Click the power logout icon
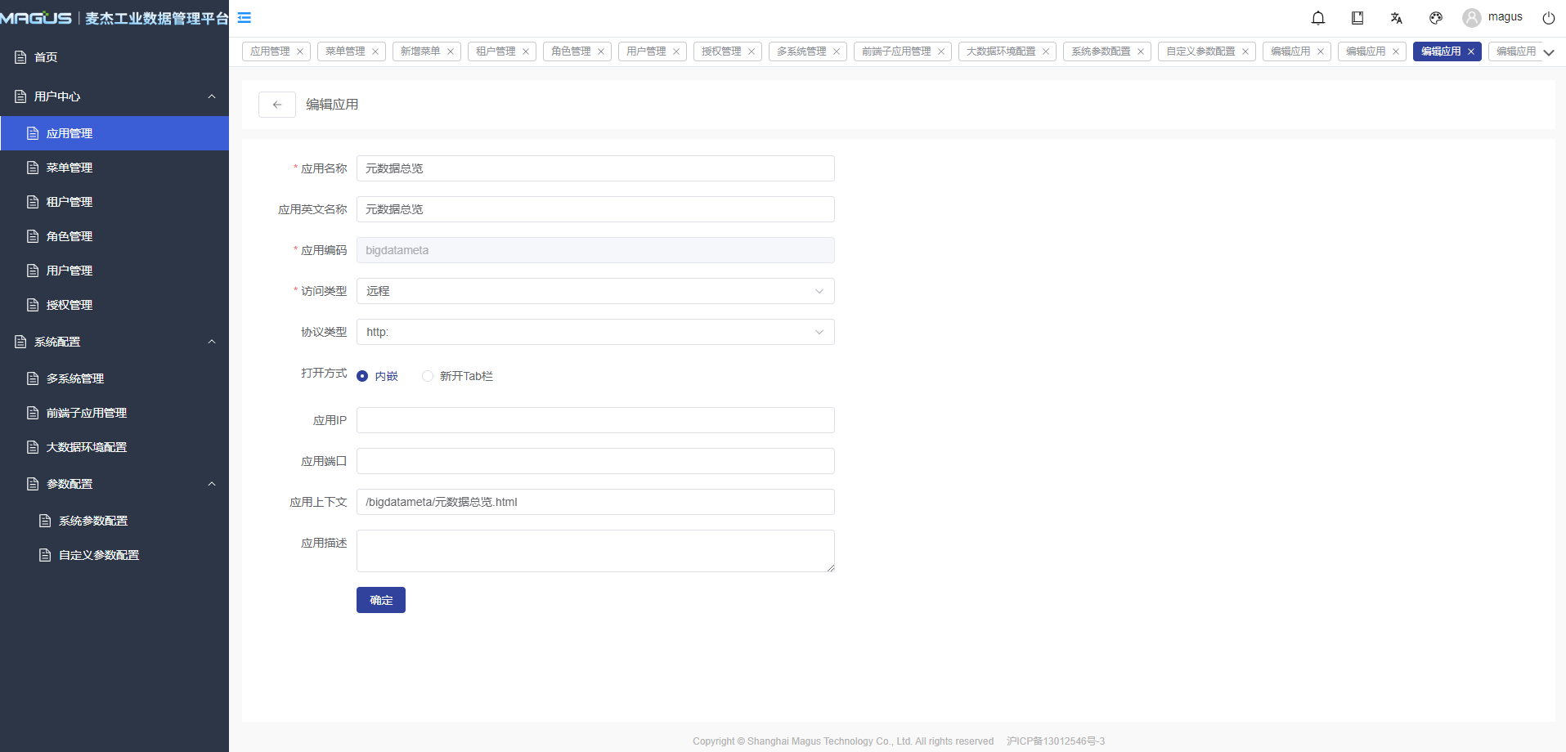The width and height of the screenshot is (1566, 752). click(x=1548, y=18)
